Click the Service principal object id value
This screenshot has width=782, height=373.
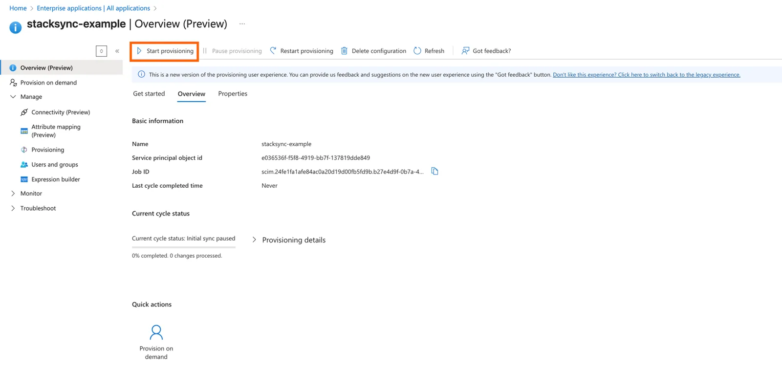click(x=316, y=158)
